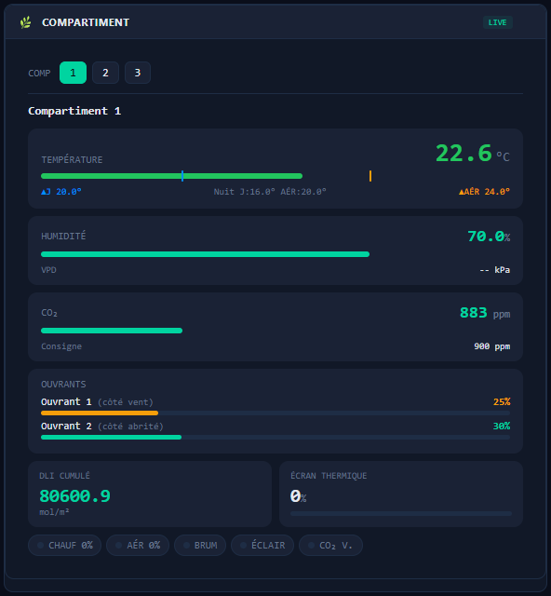This screenshot has height=596, width=551.
Task: Click the green Ouvrant 2 opening bar
Action: click(112, 437)
